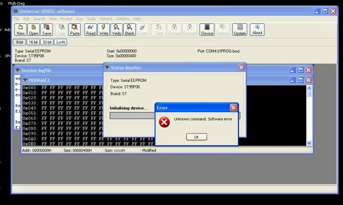The image size is (343, 205).
Task: Click 'Start: 0x00000000' info text
Action: 122,51
